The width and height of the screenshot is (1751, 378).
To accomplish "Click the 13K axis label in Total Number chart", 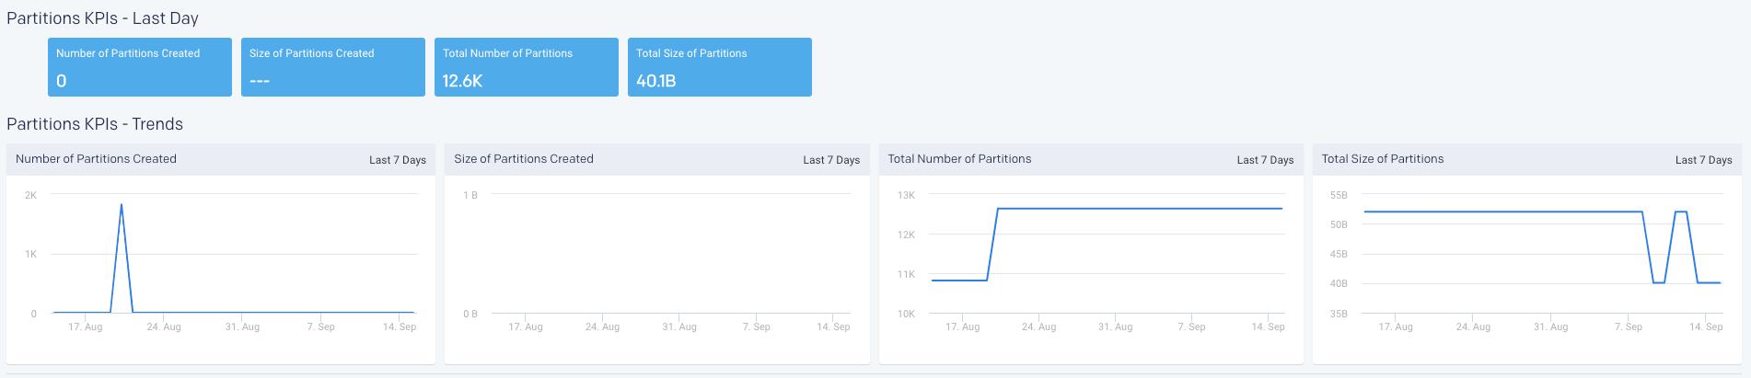I will (x=906, y=195).
